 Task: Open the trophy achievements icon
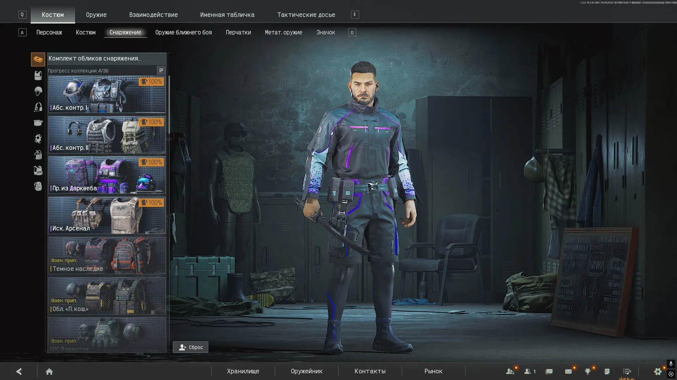click(588, 371)
